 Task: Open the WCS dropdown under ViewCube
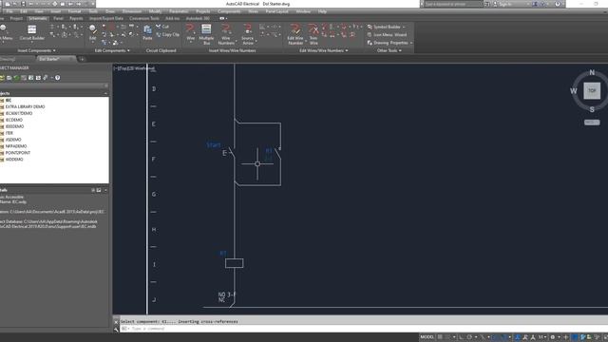coord(592,123)
